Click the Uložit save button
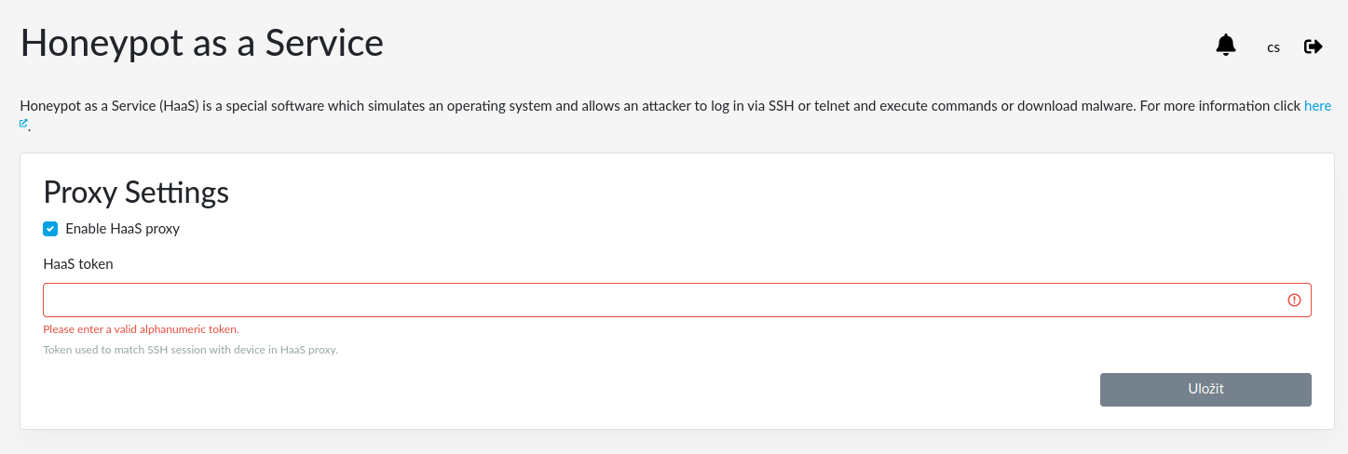The height and width of the screenshot is (454, 1348). click(1205, 390)
